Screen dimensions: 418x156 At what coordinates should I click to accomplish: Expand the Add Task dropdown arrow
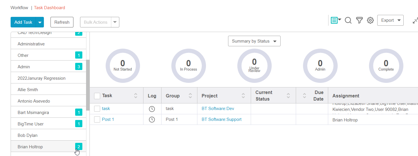pyautogui.click(x=40, y=22)
